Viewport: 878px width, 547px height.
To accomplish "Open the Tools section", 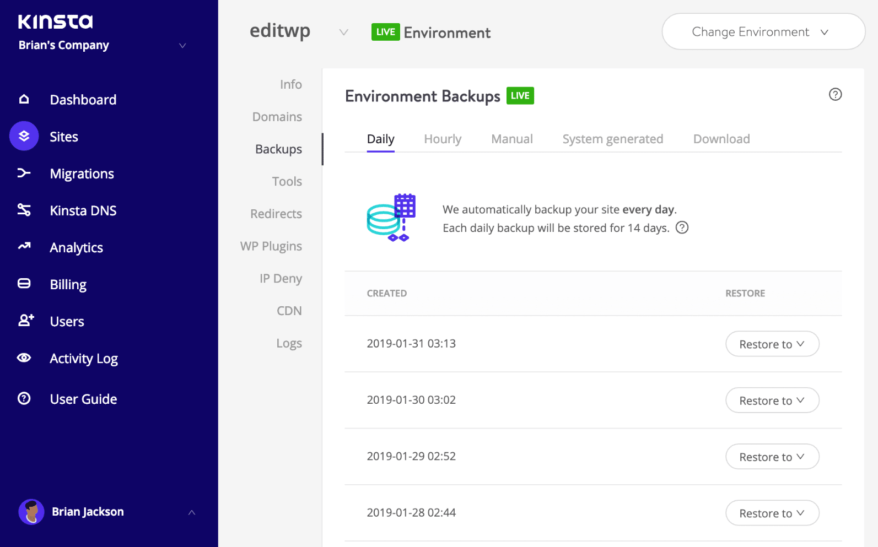I will click(x=287, y=181).
